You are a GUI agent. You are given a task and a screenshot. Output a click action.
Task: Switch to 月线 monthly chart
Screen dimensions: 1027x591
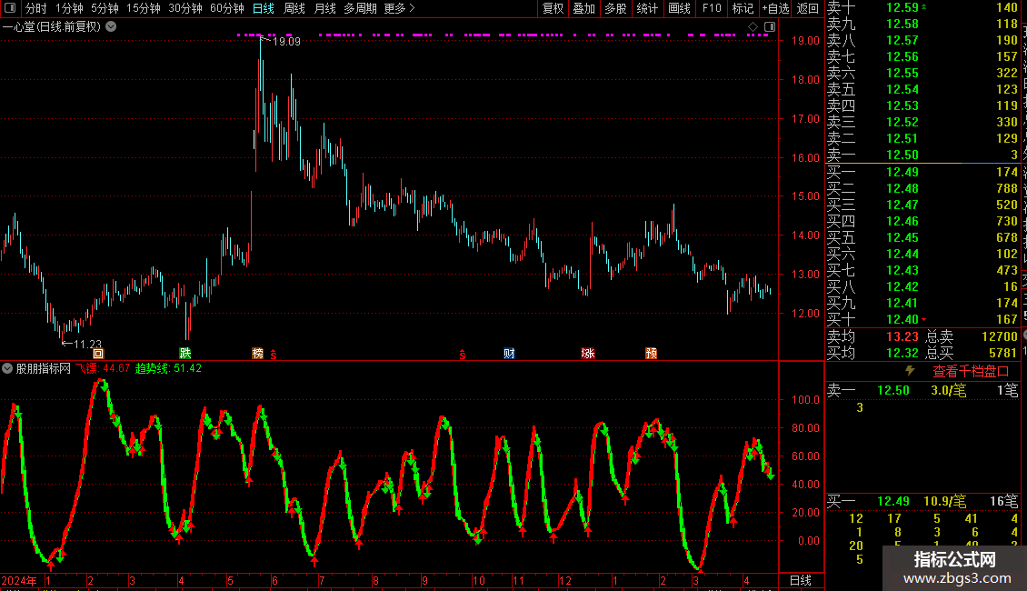pos(324,8)
